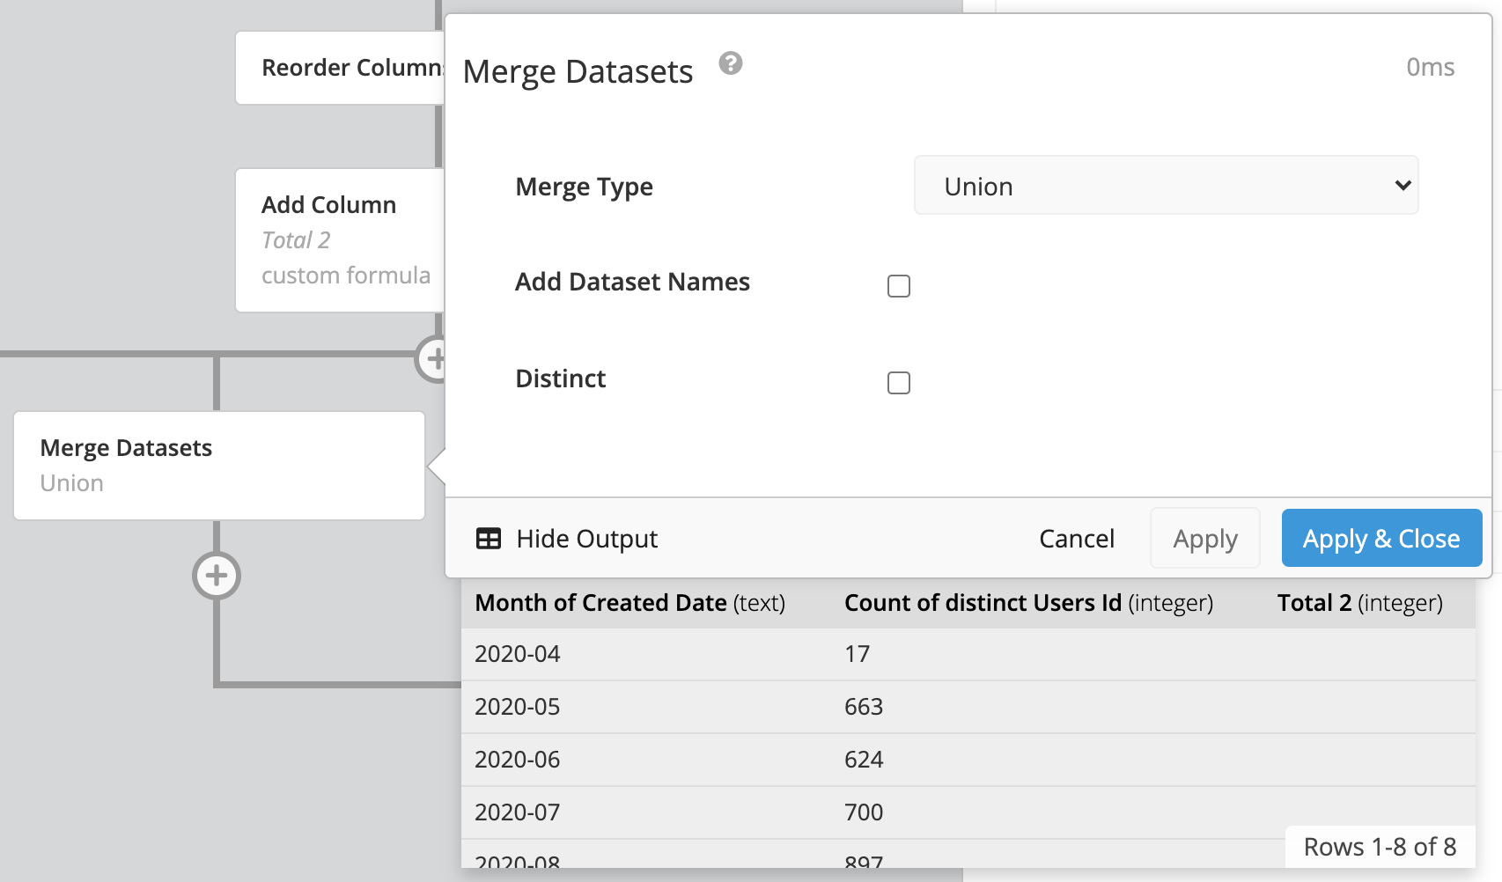The image size is (1502, 882).
Task: Click the Add Dataset Names label
Action: [632, 282]
